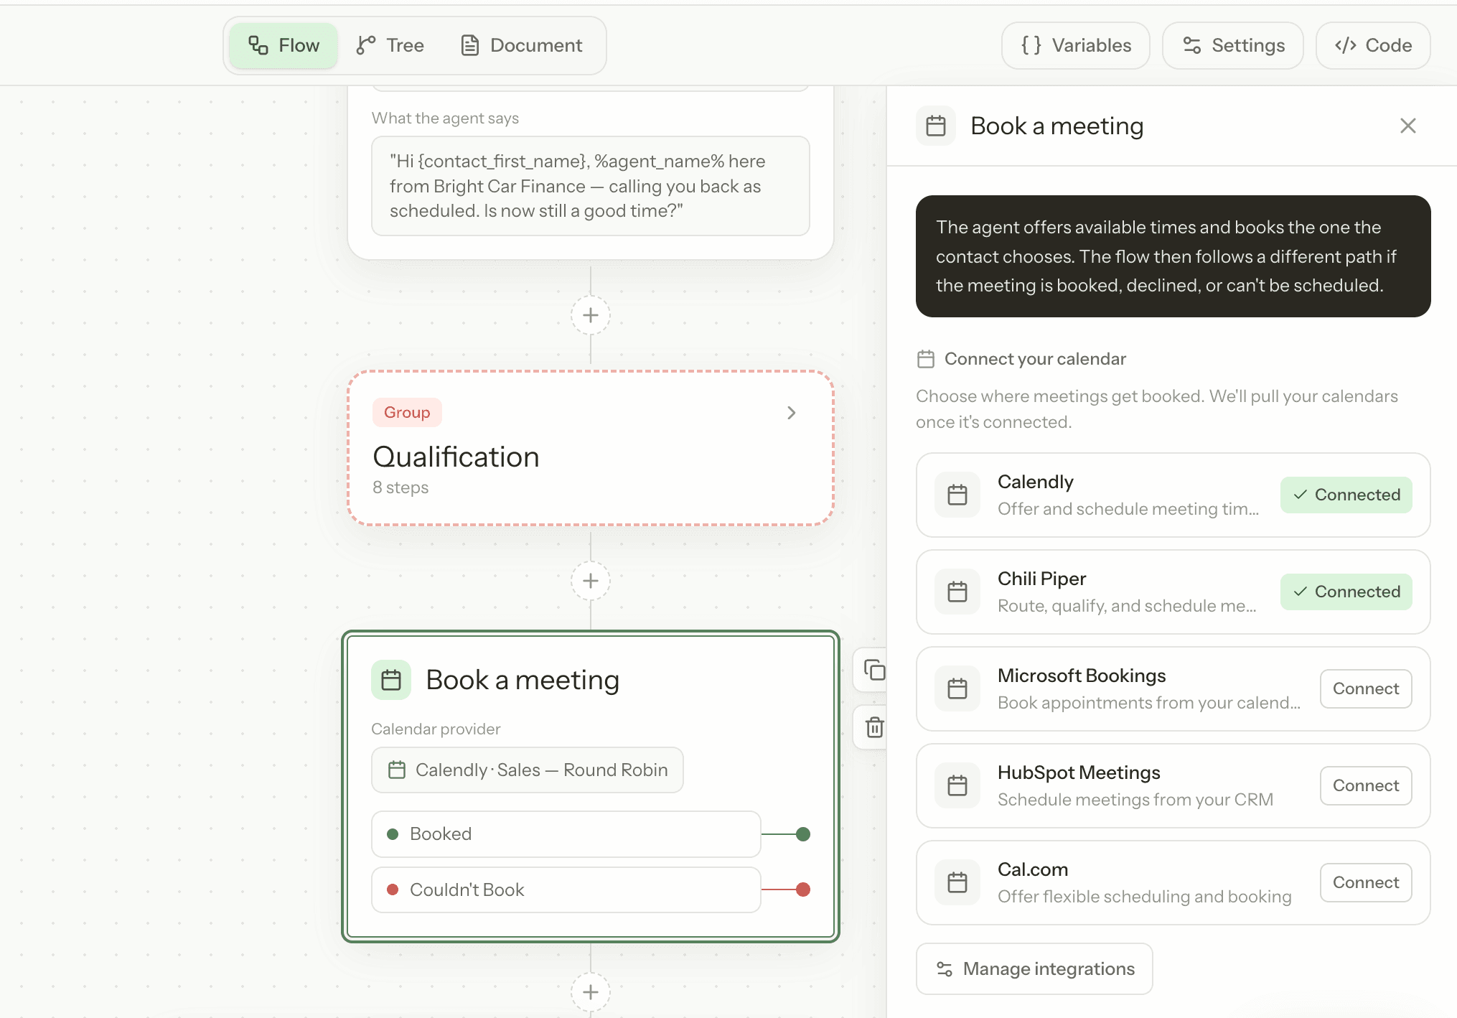1457x1018 pixels.
Task: Click Qualification "8 steps" text
Action: tap(400, 487)
